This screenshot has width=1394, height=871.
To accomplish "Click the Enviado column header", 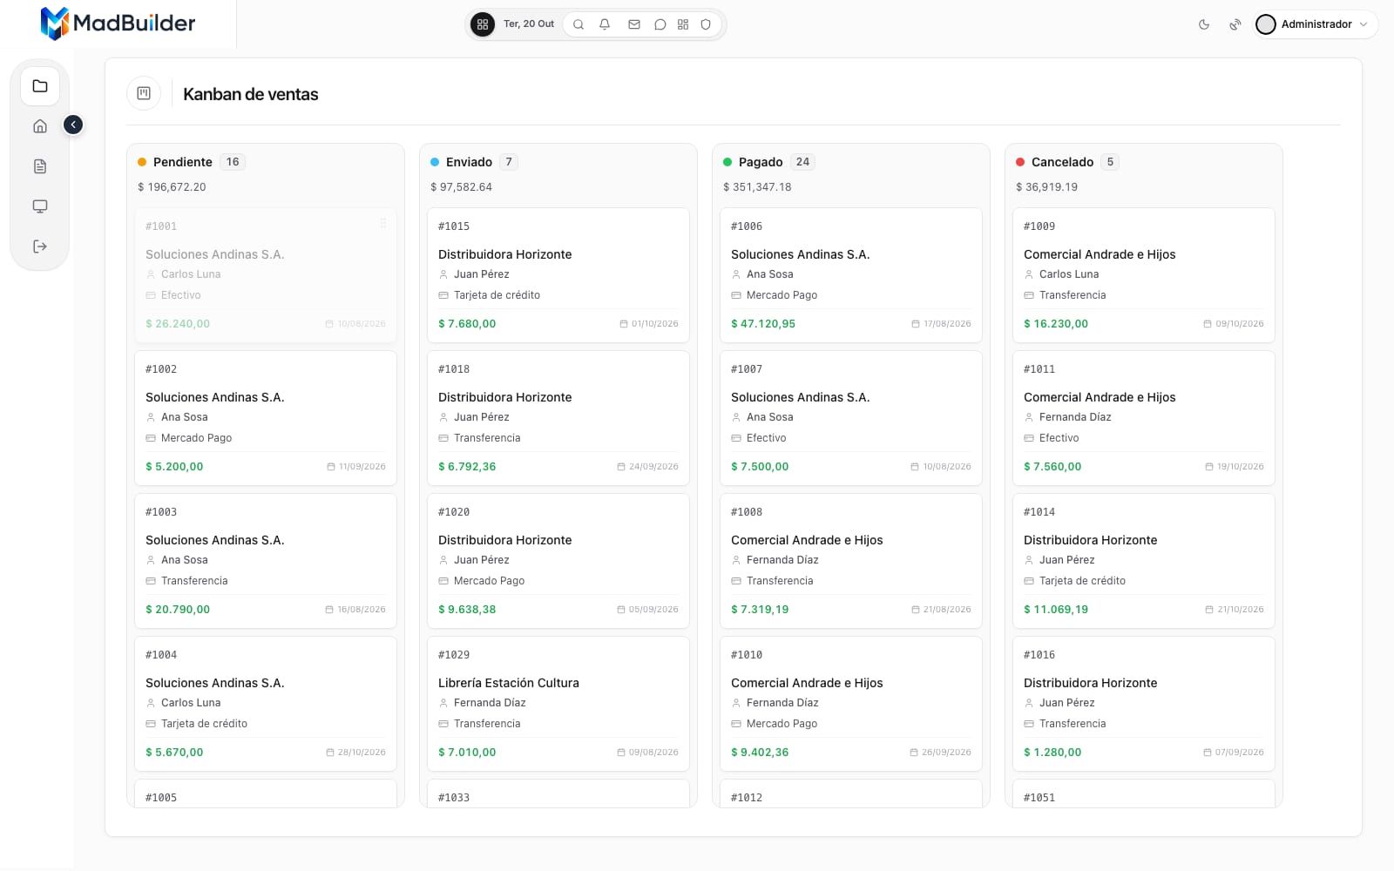I will [x=469, y=162].
